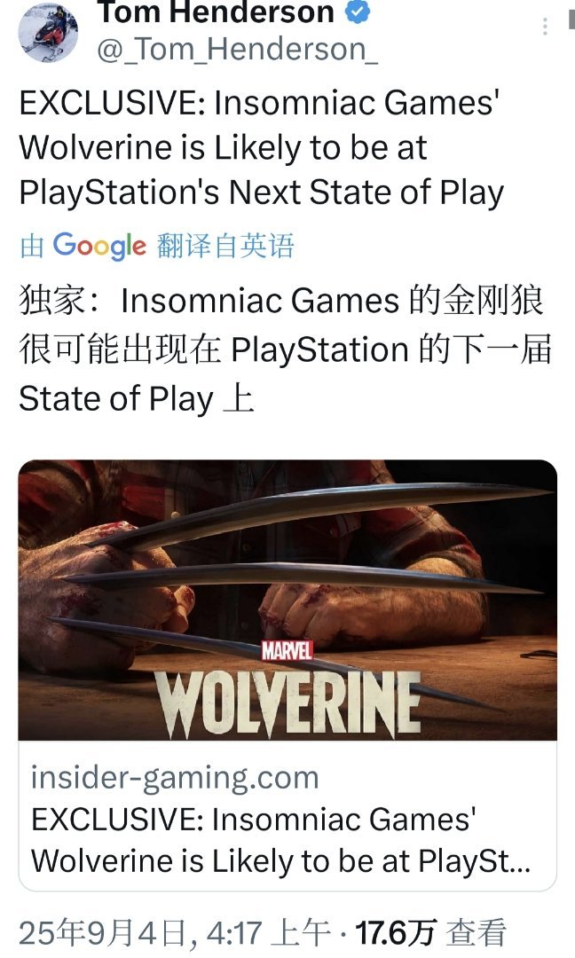This screenshot has height=958, width=575.
Task: Click the Google logo in translation line
Action: click(99, 246)
